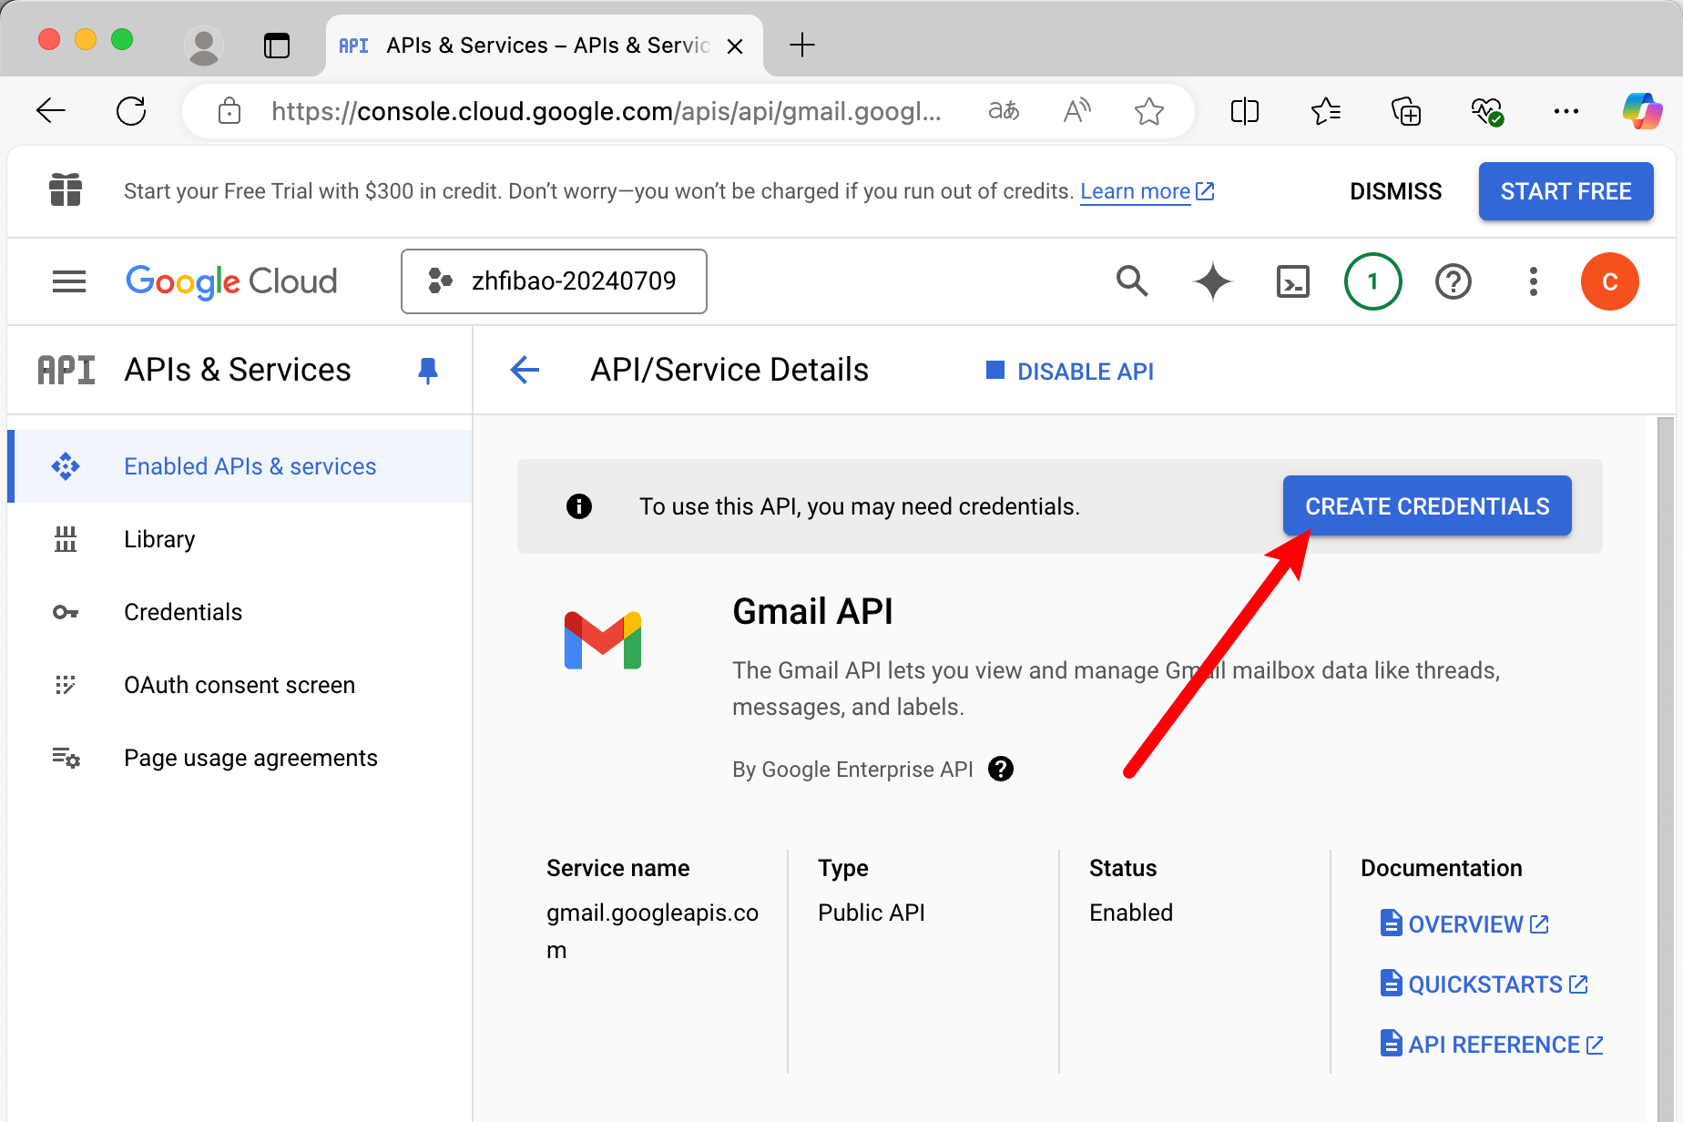Click the Public API type value
The height and width of the screenshot is (1122, 1683).
872,913
